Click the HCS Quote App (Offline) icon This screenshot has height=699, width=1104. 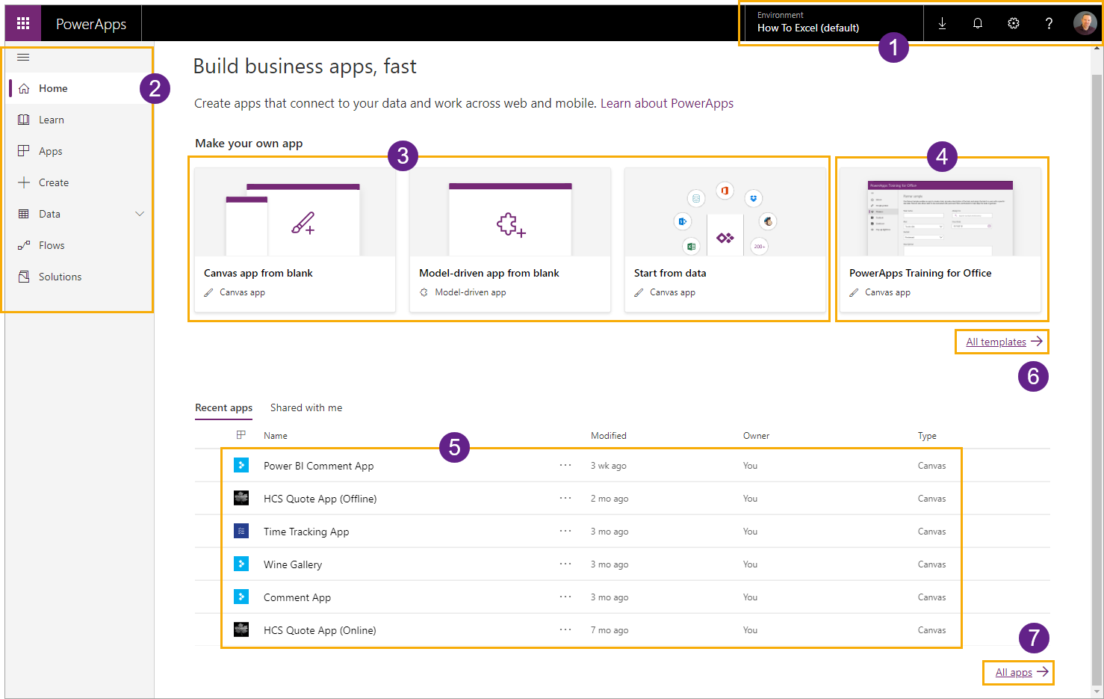[241, 498]
